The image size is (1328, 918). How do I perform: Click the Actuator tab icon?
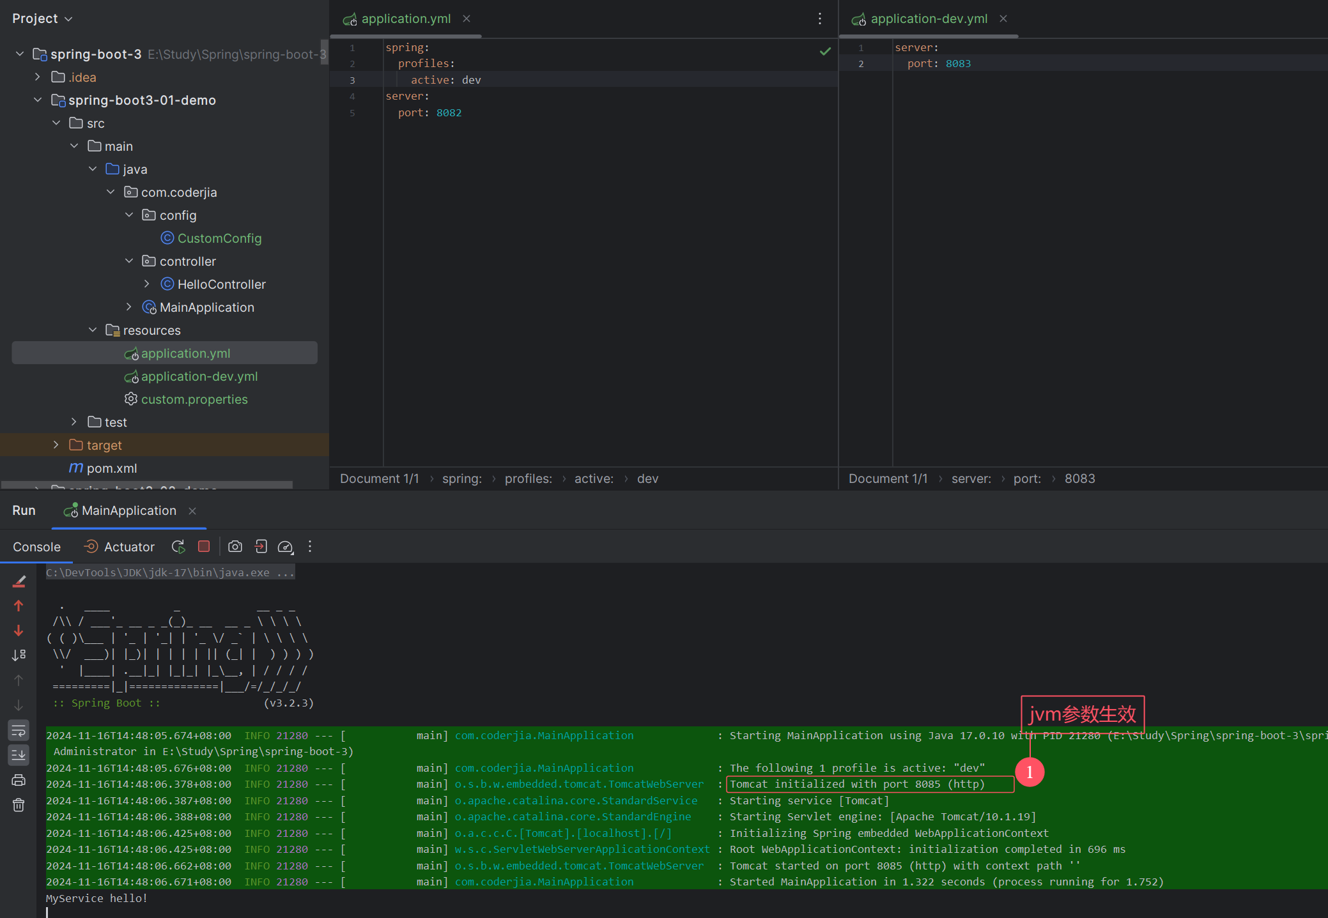(x=91, y=547)
